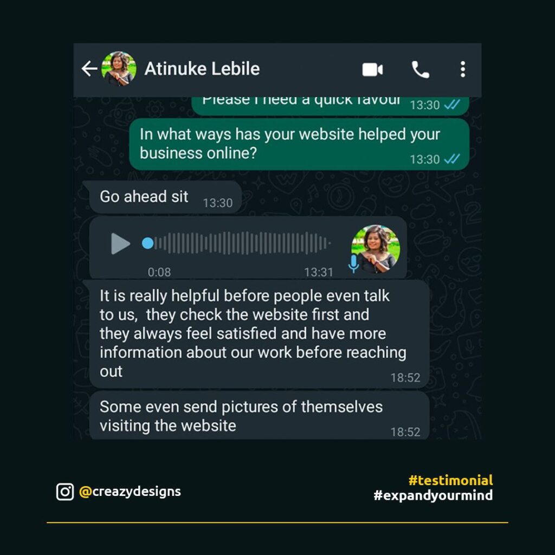Start a voice call using phone icon
The image size is (555, 555).
pos(420,69)
